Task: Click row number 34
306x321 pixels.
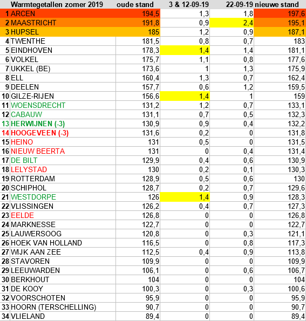Action: tap(5, 316)
